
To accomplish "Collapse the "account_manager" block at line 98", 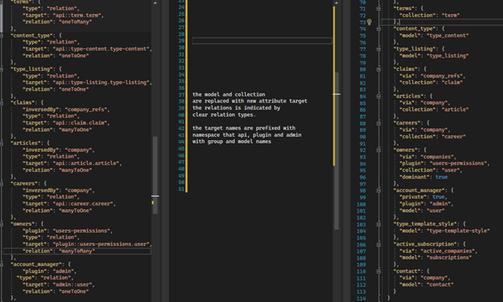I will point(379,190).
